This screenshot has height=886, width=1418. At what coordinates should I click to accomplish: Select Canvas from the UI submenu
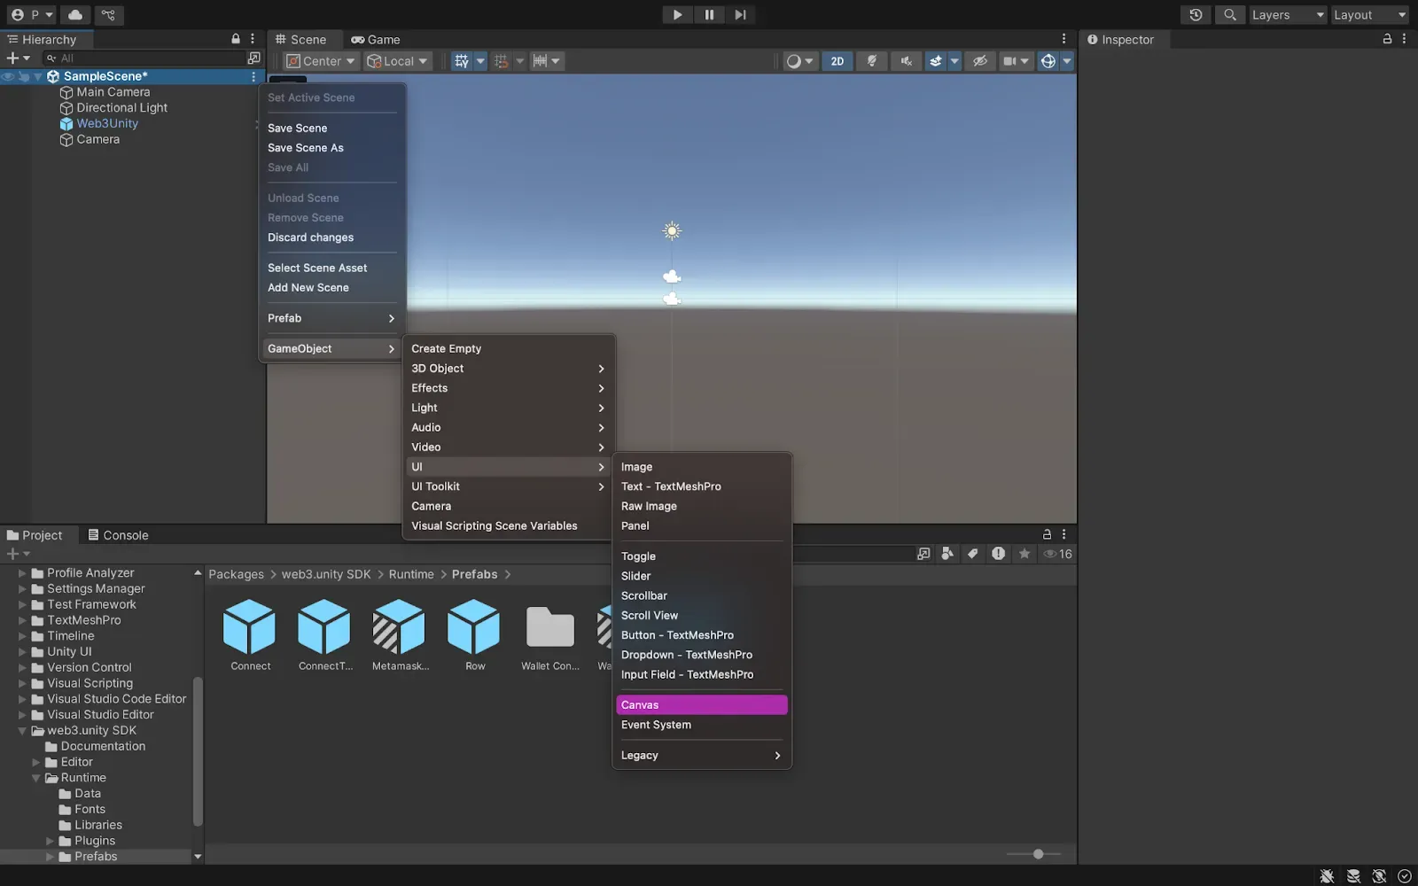point(701,705)
